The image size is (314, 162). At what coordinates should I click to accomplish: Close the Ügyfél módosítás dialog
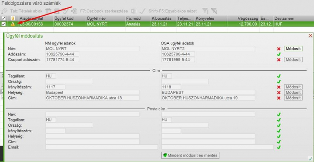coord(310,36)
